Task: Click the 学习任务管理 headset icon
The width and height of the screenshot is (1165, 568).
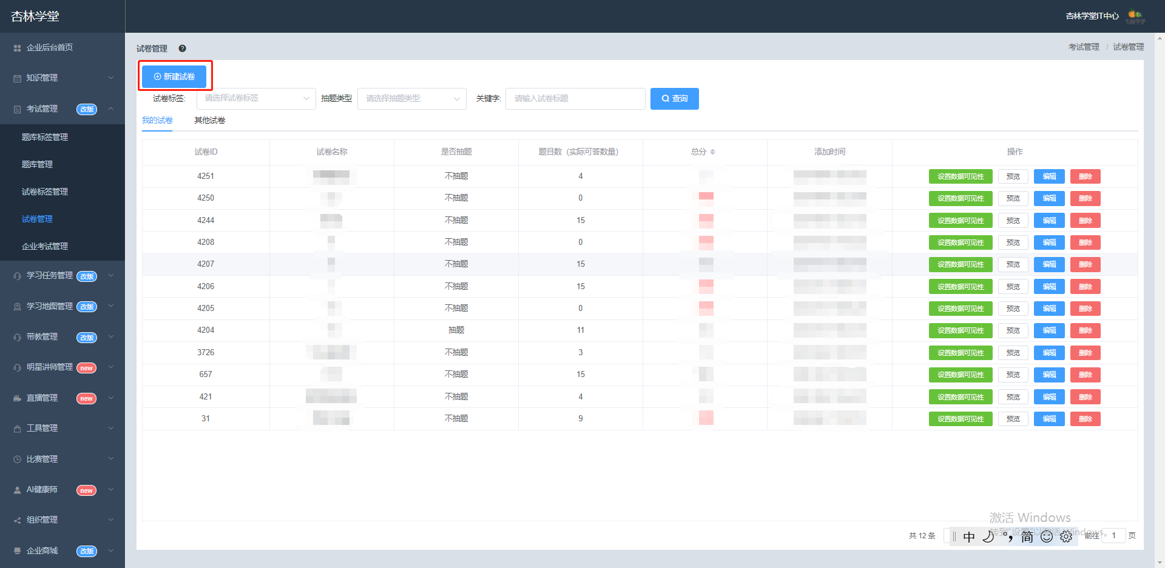Action: (17, 276)
